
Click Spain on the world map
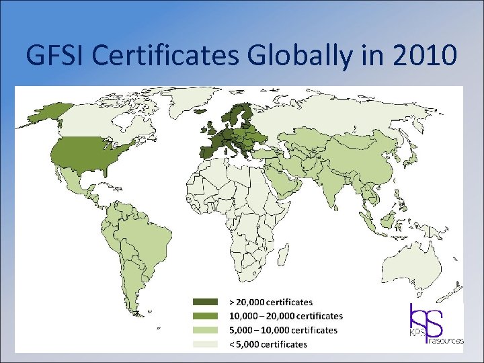[x=208, y=152]
